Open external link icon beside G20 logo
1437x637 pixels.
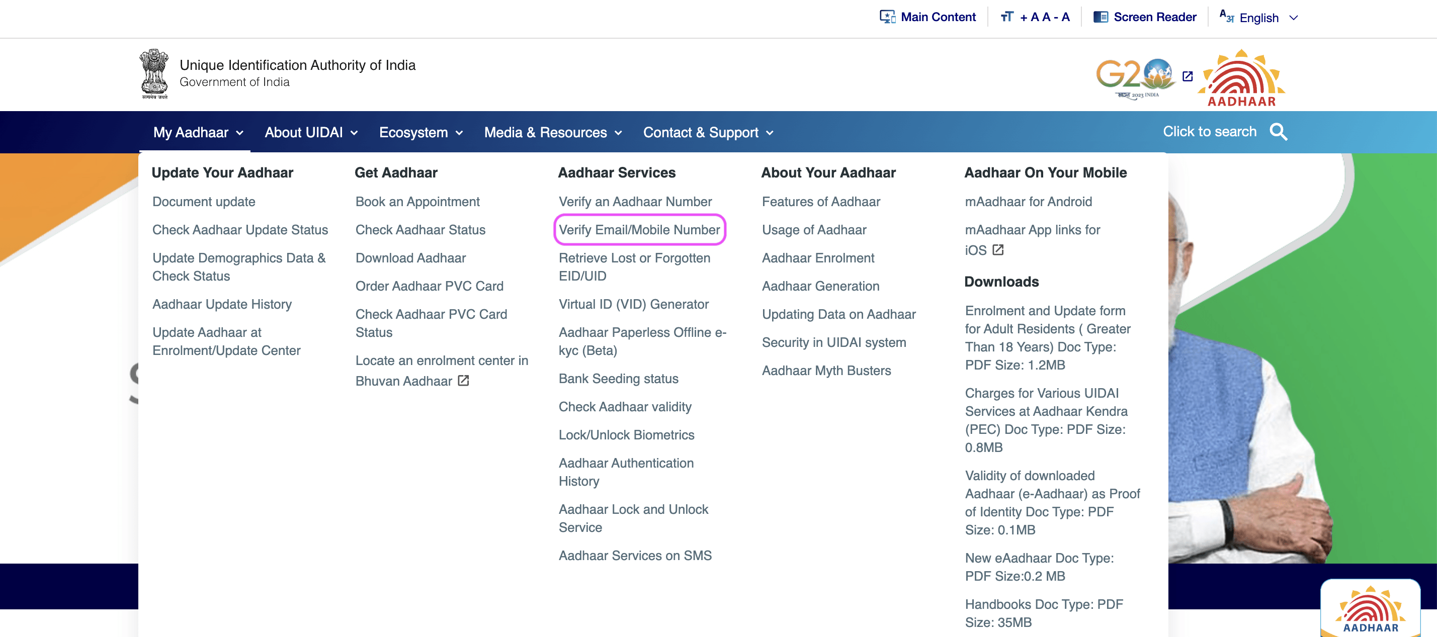(1188, 76)
